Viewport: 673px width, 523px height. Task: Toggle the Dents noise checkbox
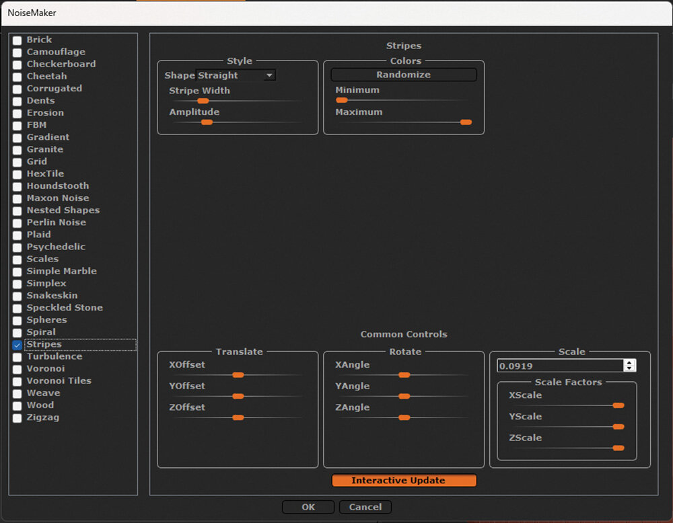17,101
